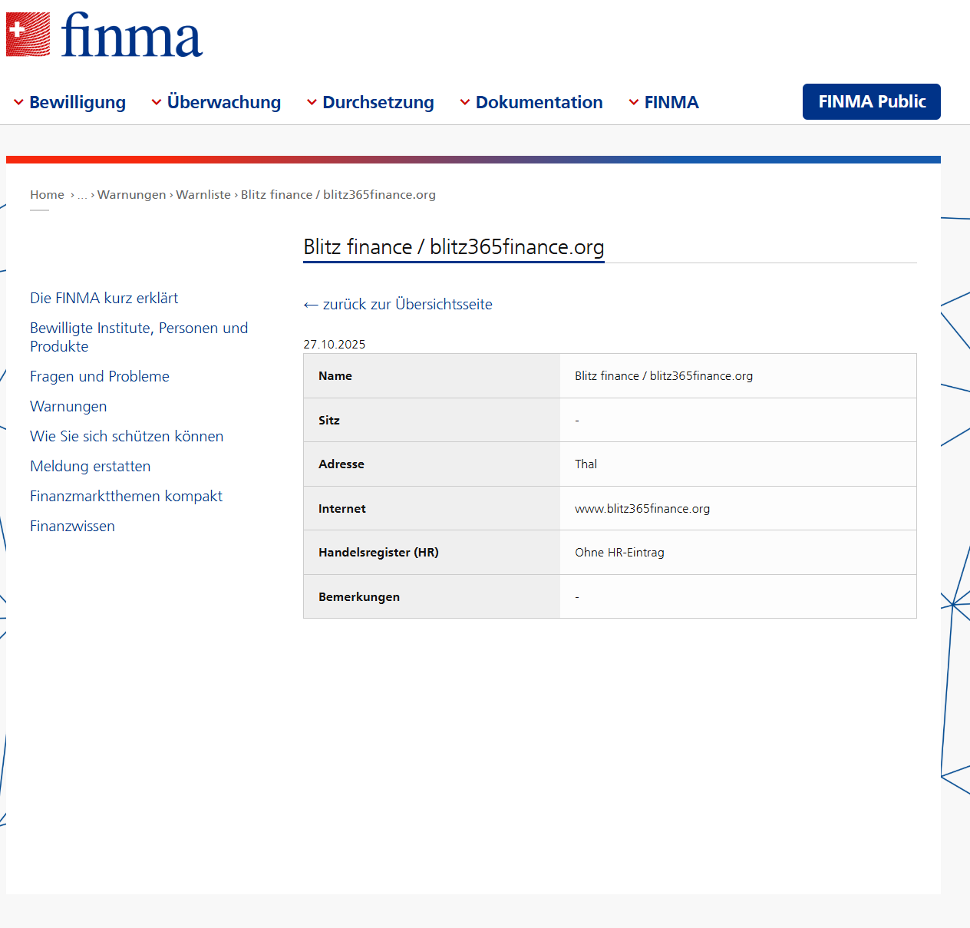
Task: Click the Handelsregister (HR) label
Action: tap(379, 553)
